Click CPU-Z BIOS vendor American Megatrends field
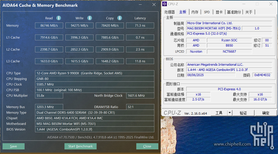Screen dimensions: 278x154 point(229,65)
